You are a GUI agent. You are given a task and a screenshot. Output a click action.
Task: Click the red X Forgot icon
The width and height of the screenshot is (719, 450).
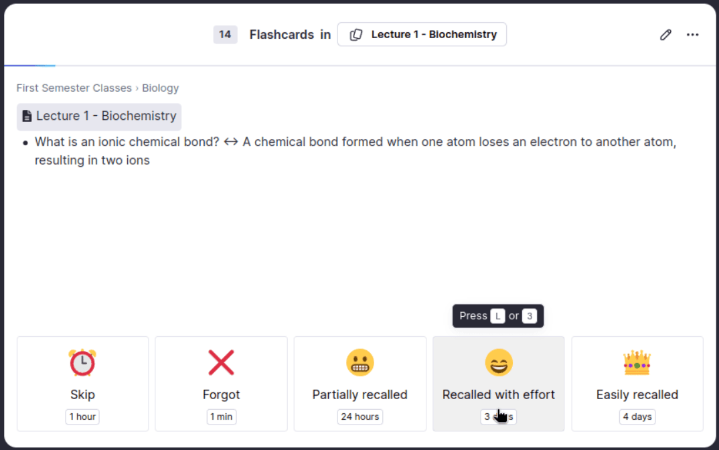coord(221,363)
